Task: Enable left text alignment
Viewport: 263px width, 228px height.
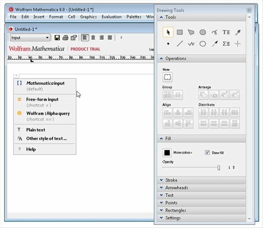Action: pyautogui.click(x=85, y=37)
